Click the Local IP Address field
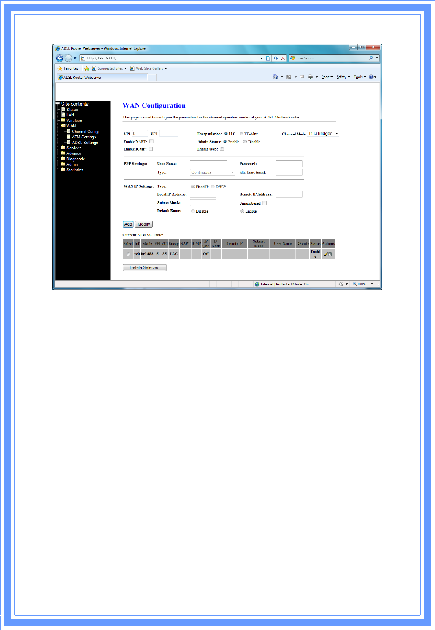Image resolution: width=435 pixels, height=630 pixels. point(203,194)
